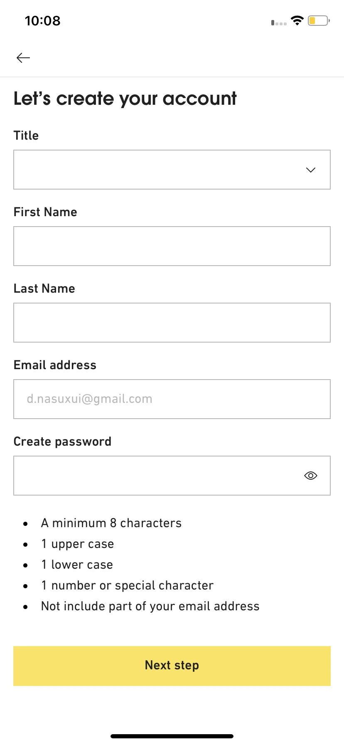This screenshot has height=745, width=344.
Task: Tap the battery indicator icon
Action: (319, 20)
